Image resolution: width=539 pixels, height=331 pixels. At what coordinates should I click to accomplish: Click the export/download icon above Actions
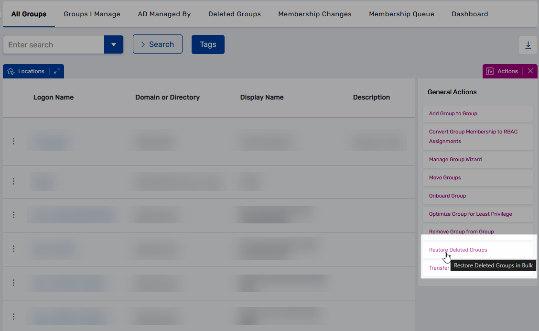point(528,44)
